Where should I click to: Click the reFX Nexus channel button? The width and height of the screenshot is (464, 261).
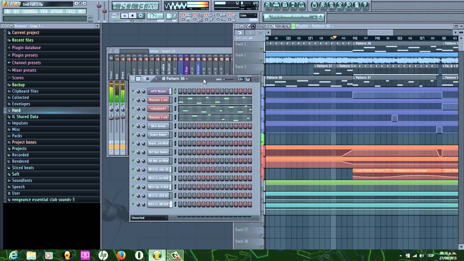pos(158,91)
